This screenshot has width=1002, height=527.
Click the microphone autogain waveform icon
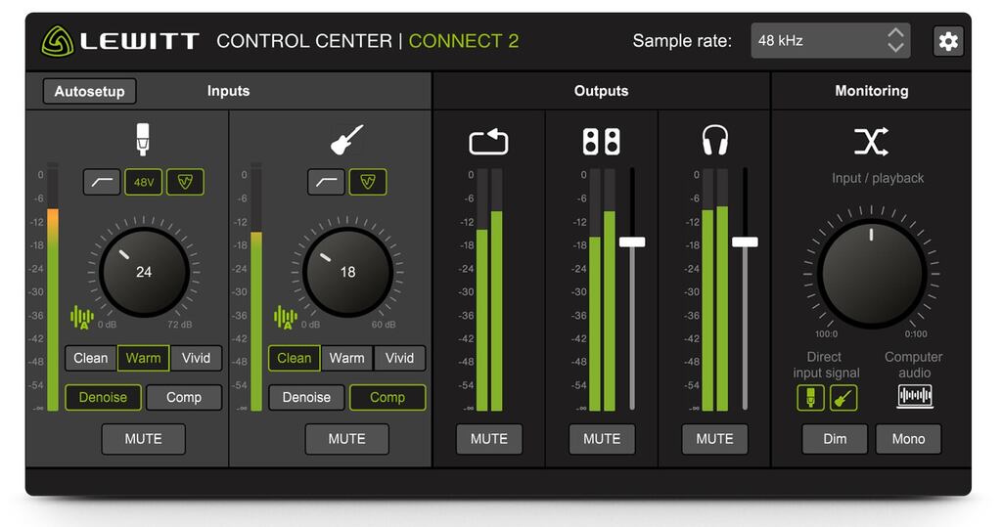click(x=82, y=318)
